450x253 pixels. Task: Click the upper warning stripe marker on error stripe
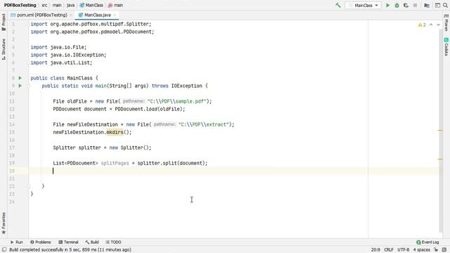pyautogui.click(x=440, y=130)
